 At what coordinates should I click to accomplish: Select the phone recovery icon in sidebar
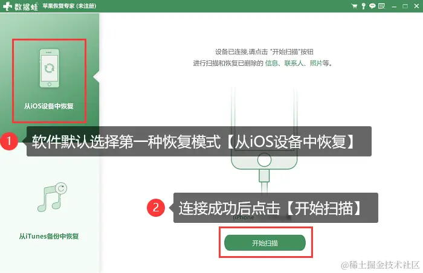click(50, 68)
